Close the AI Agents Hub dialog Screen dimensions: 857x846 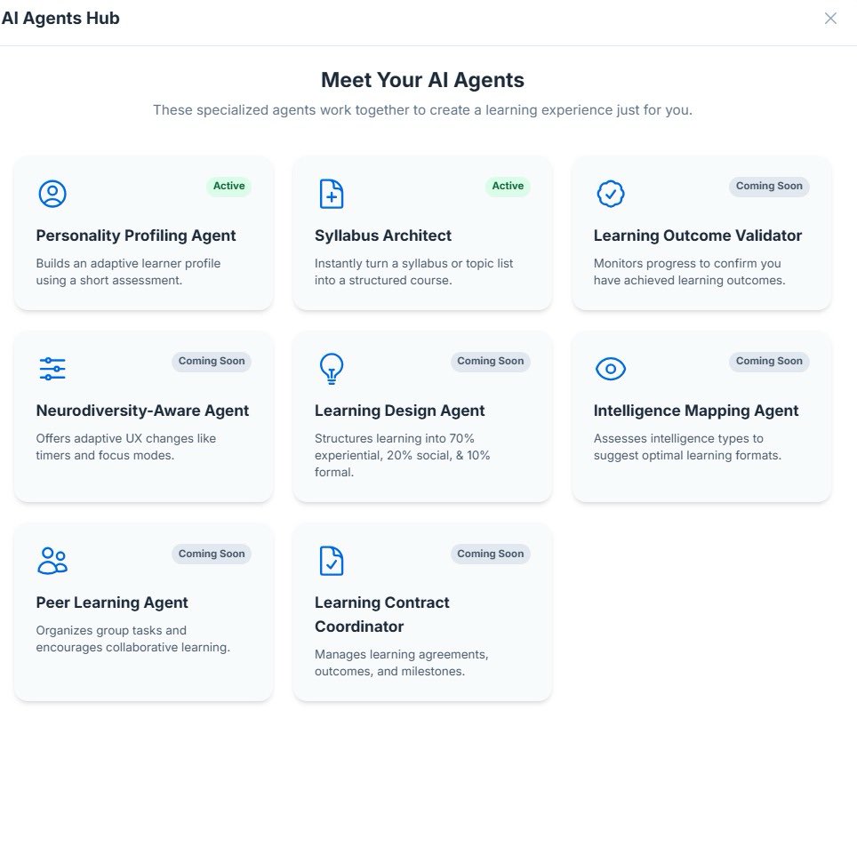(x=830, y=19)
